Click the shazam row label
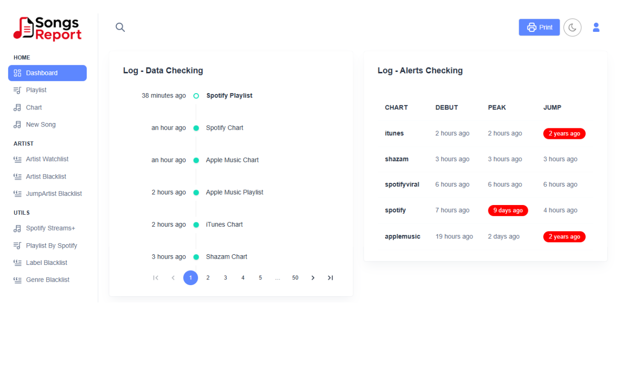Image resolution: width=617 pixels, height=386 pixels. 397,159
